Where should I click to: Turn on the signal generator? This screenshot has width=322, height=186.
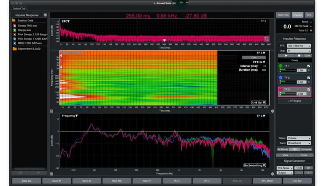click(x=308, y=168)
